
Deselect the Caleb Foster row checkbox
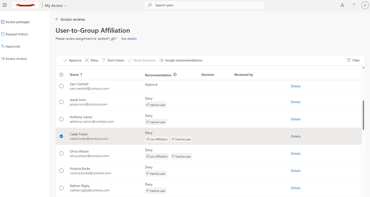(61, 137)
